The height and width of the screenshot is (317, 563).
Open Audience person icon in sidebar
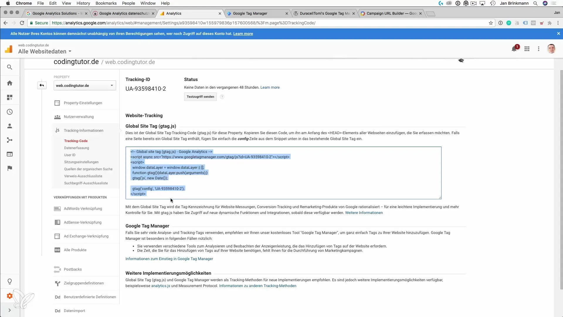10,126
